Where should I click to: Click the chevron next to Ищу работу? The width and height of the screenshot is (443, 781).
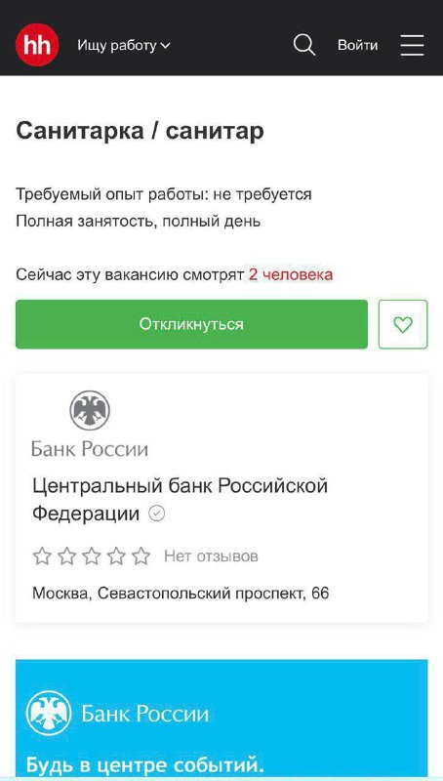[165, 46]
